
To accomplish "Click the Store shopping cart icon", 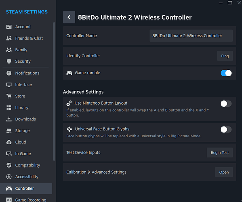I will click(9, 96).
